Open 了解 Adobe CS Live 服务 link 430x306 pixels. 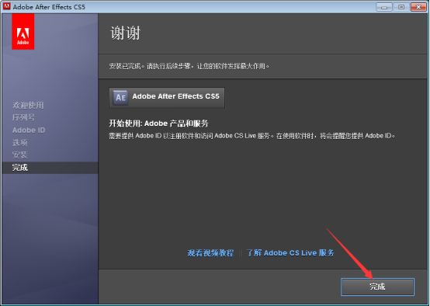tap(290, 252)
